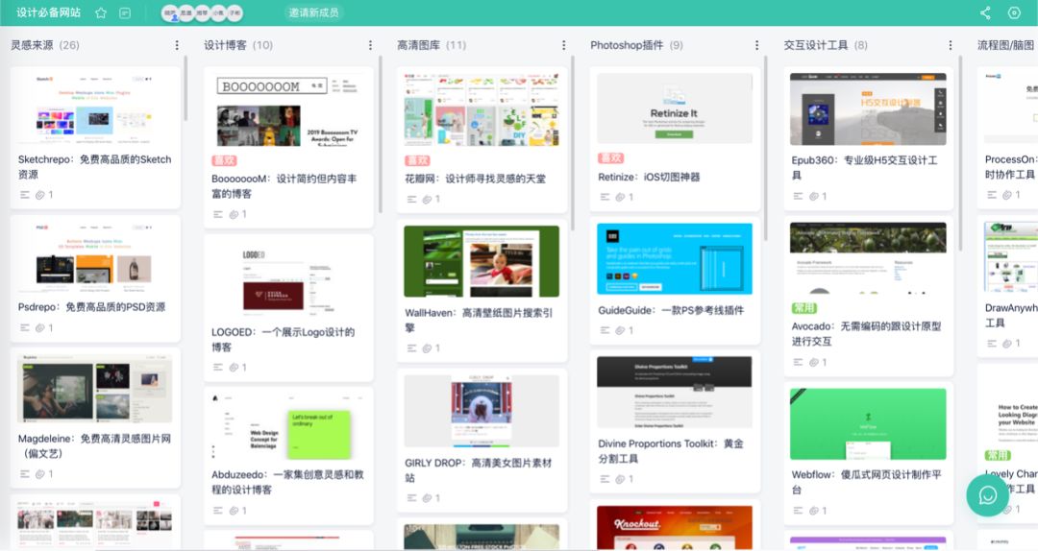Open the Sketchrepo card thumbnail
The image size is (1038, 551).
pyautogui.click(x=94, y=108)
